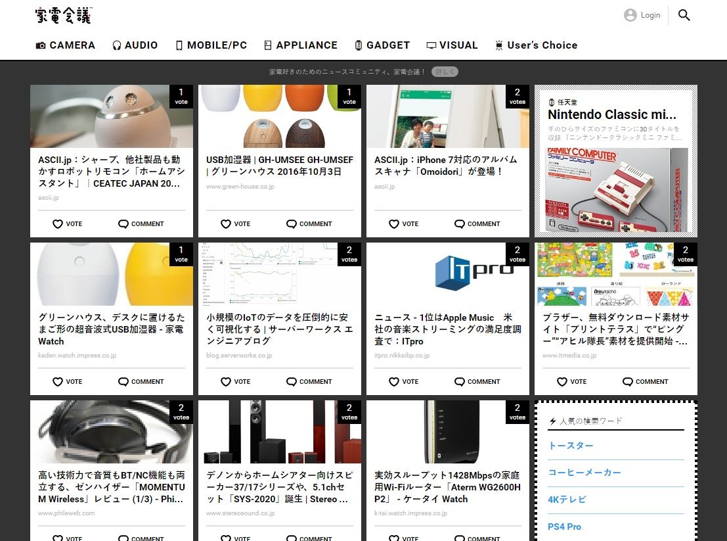Open the AUDIO category

pyautogui.click(x=135, y=45)
